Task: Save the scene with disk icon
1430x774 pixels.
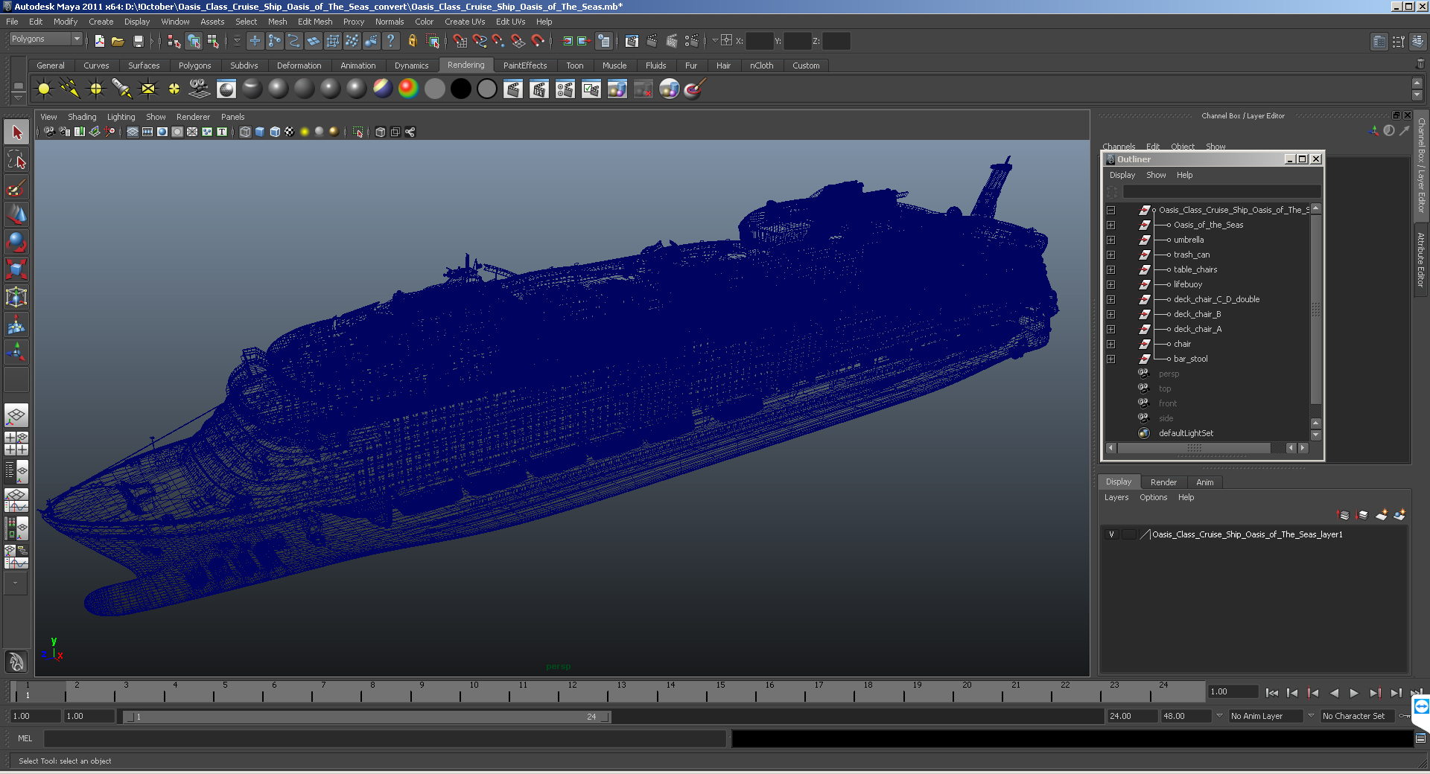Action: click(x=138, y=41)
